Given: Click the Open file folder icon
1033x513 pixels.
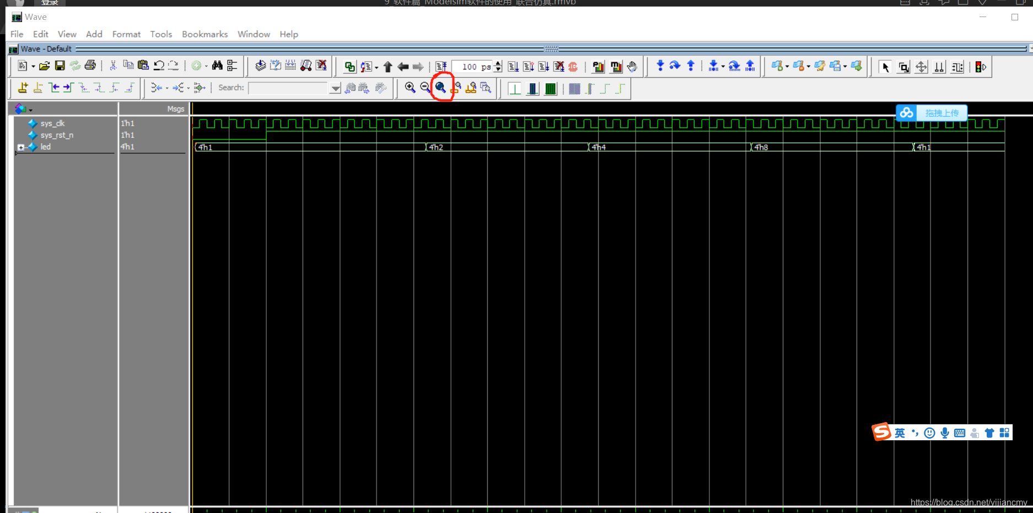Looking at the screenshot, I should point(44,66).
